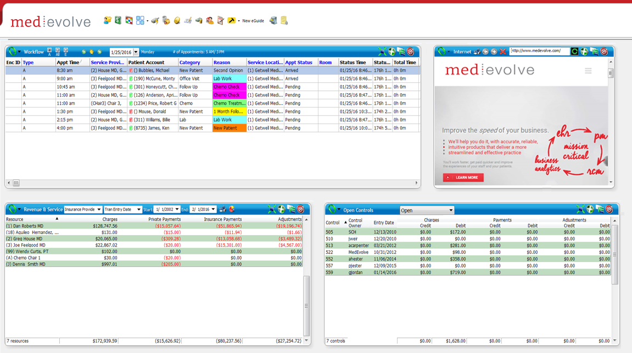Click the yellow 1 Month Follow-up reason cell

tap(230, 111)
